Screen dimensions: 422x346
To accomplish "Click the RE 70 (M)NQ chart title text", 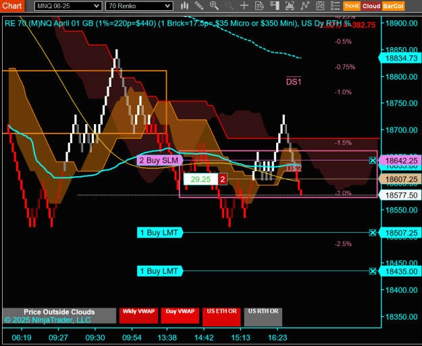I will (178, 24).
